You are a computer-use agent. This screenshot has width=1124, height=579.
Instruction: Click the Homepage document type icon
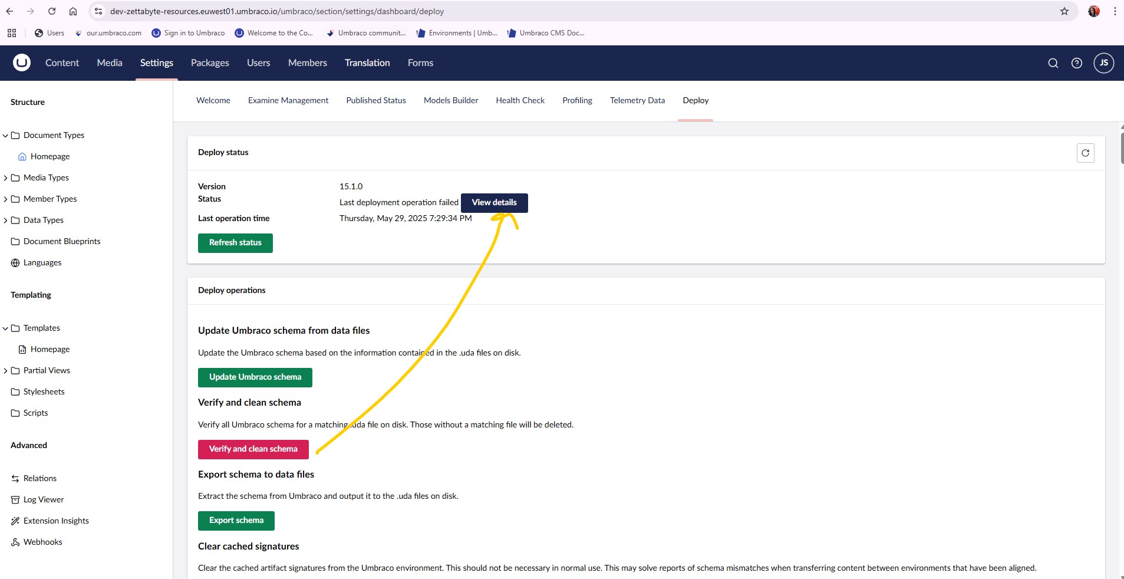pos(22,157)
